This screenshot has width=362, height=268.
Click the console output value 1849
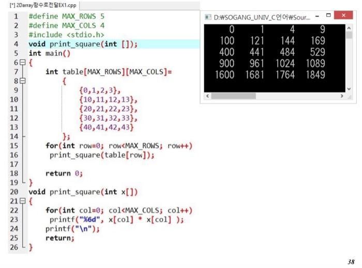click(315, 75)
